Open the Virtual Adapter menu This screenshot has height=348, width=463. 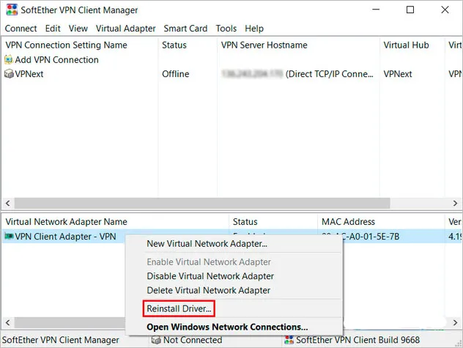click(x=126, y=29)
